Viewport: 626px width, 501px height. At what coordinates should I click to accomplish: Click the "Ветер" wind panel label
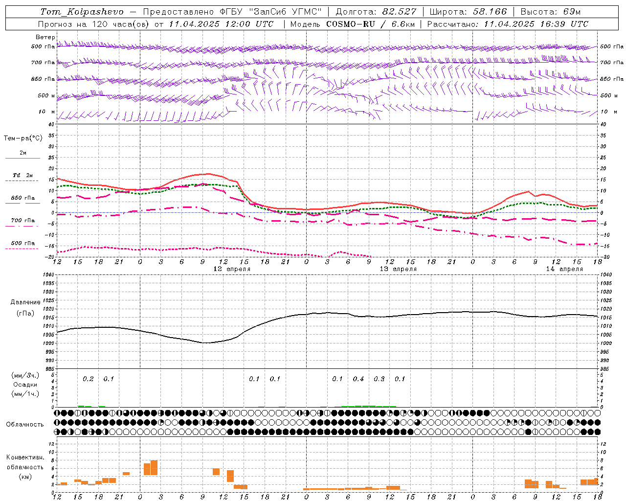[x=45, y=37]
